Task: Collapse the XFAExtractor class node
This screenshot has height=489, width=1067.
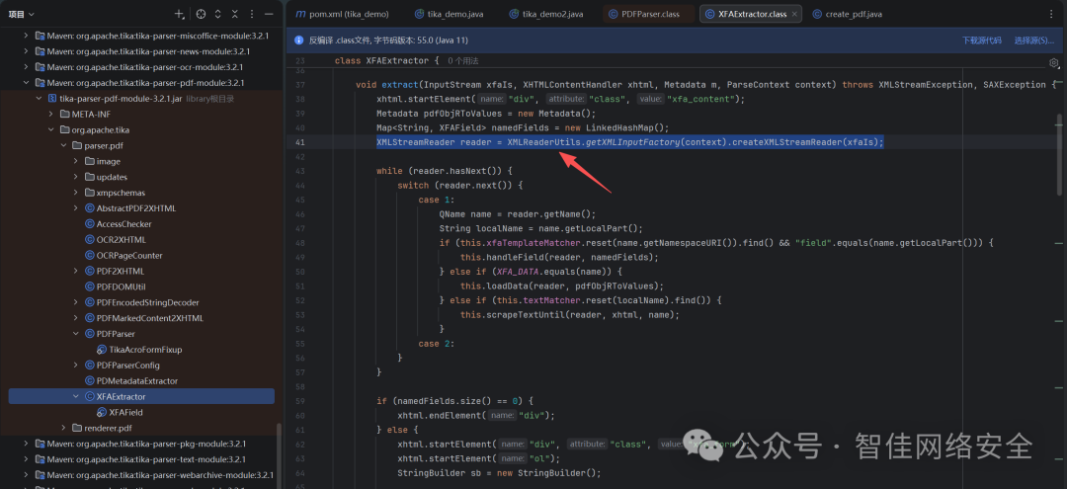Action: pos(75,396)
